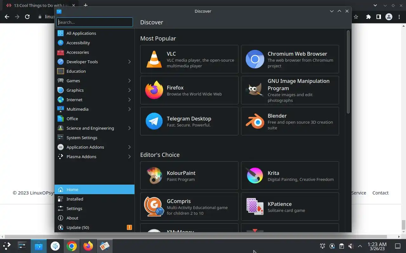
Task: Click the Accessories toolbox icon
Action: point(61,52)
